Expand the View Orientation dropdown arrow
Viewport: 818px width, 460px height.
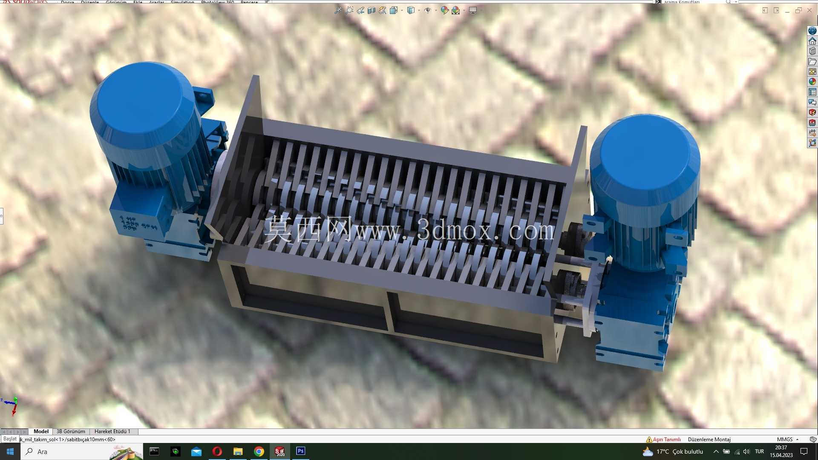click(x=402, y=10)
